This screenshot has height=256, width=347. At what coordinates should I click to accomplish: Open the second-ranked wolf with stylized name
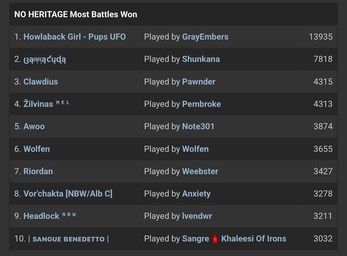tap(45, 59)
